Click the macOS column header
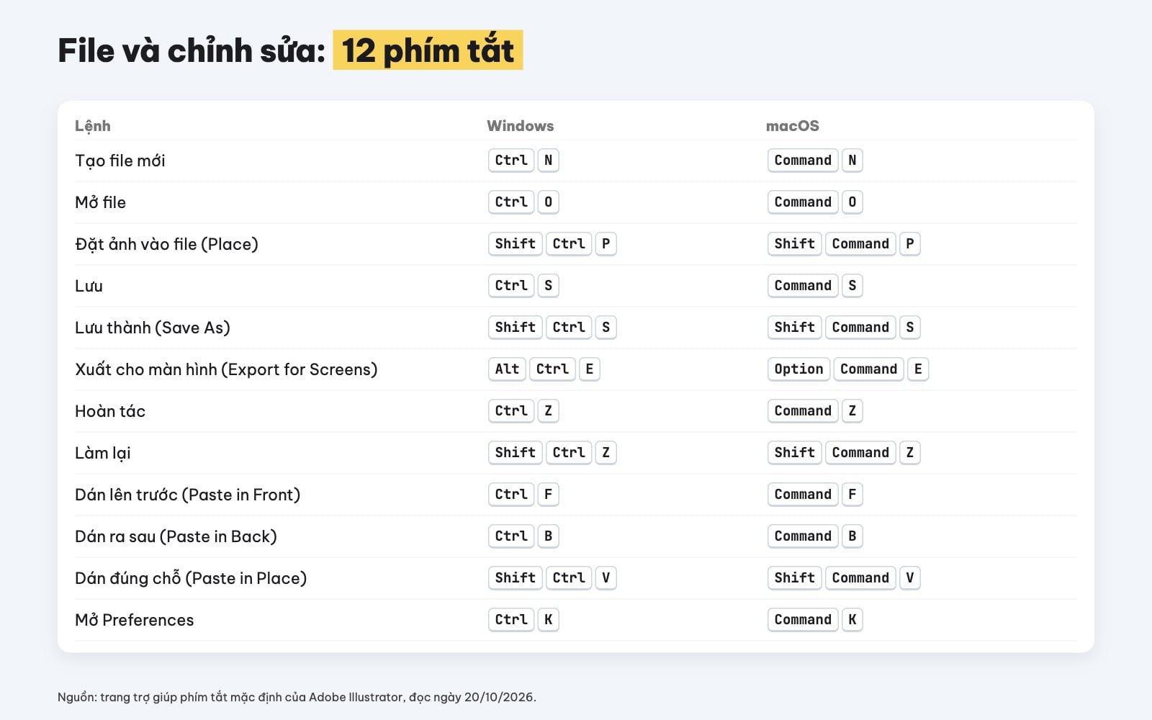 [792, 126]
